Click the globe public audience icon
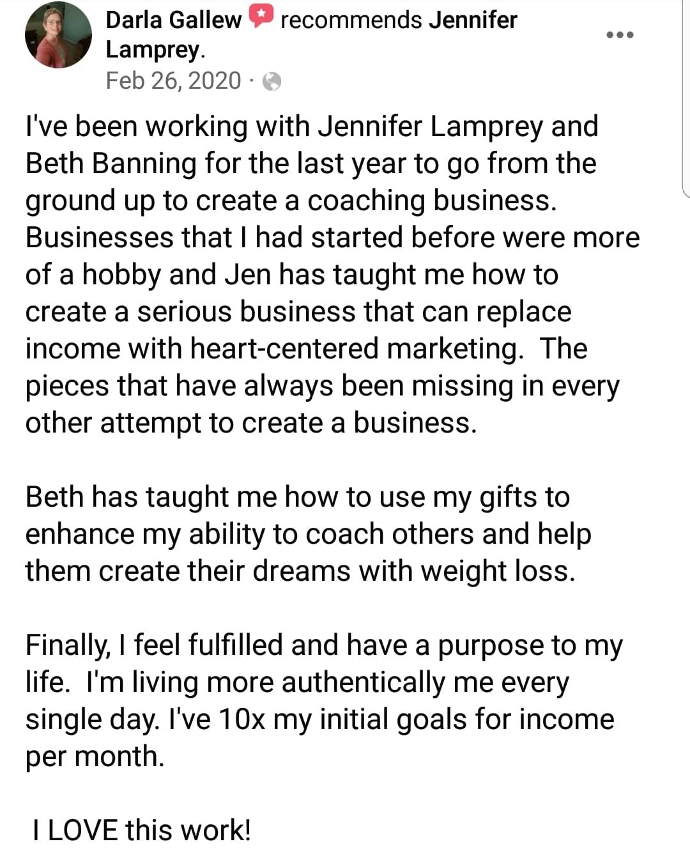The height and width of the screenshot is (853, 690). coord(272,82)
